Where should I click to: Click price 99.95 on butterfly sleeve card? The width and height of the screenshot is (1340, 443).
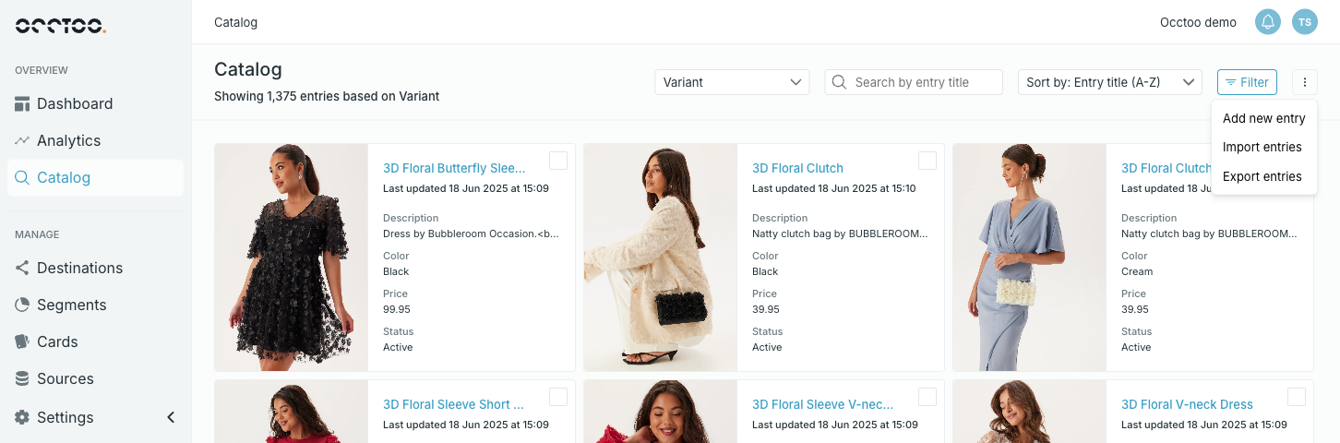click(397, 309)
